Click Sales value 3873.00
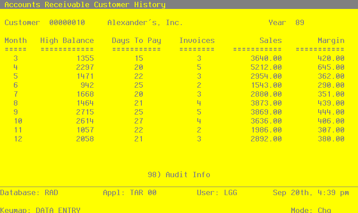This screenshot has width=358, height=213. pyautogui.click(x=266, y=103)
